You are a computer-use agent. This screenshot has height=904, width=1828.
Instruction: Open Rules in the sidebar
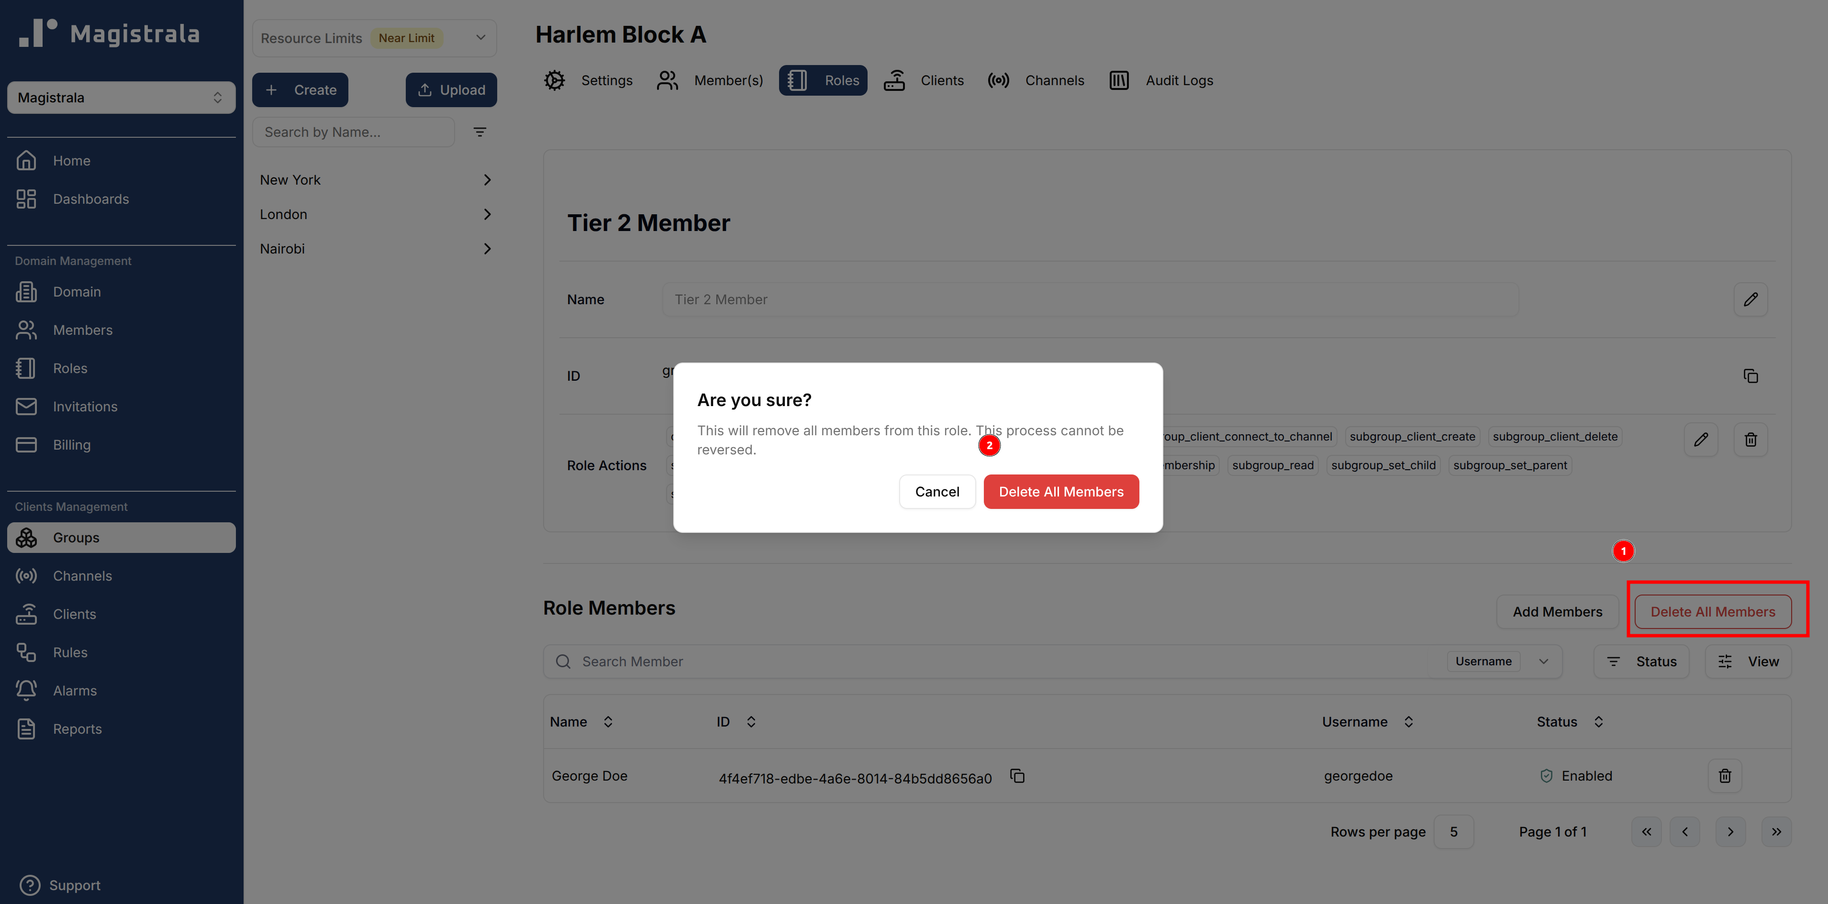[x=69, y=652]
